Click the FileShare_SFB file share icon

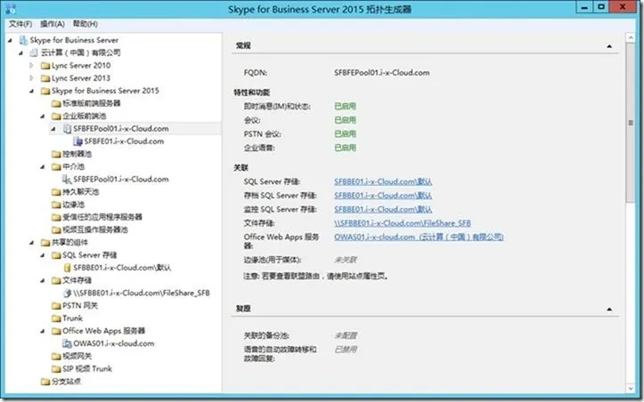[x=68, y=293]
